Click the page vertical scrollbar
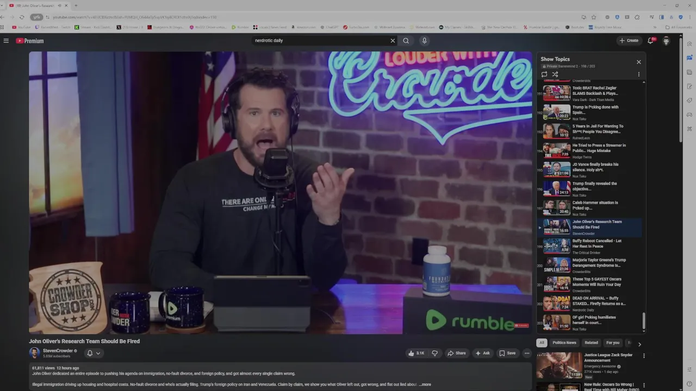 coord(681,90)
